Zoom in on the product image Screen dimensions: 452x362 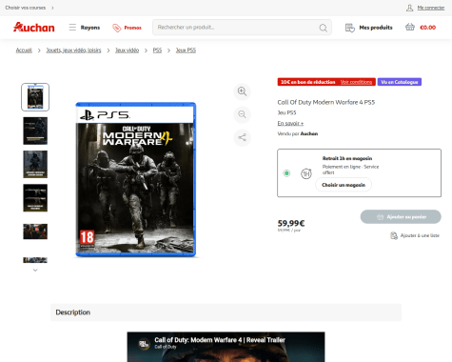[242, 91]
